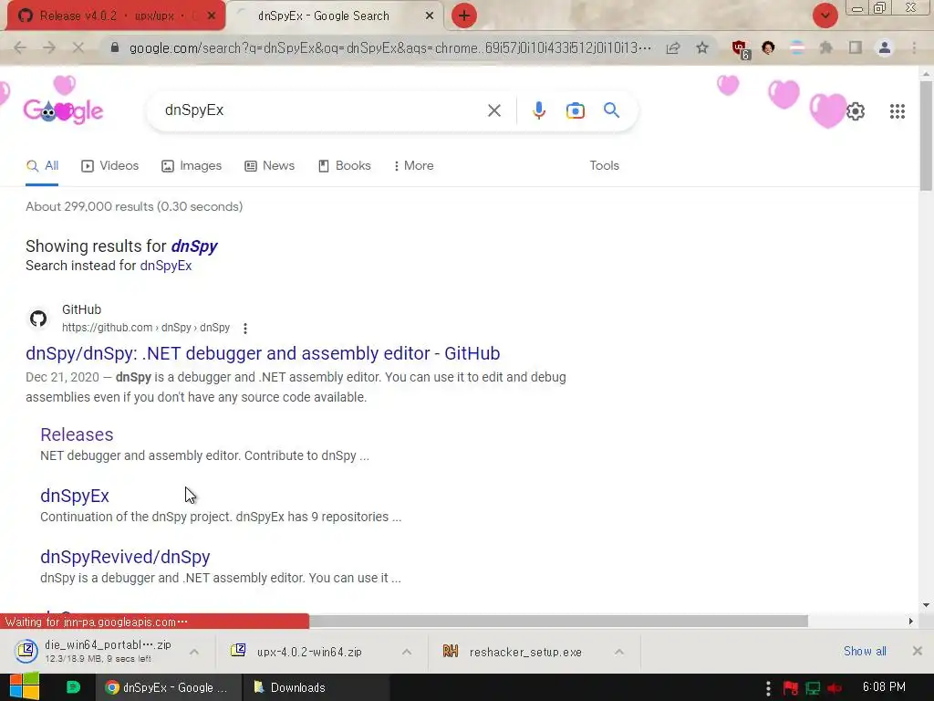Stop page loading with the X button
The width and height of the screenshot is (934, 701).
pyautogui.click(x=78, y=47)
